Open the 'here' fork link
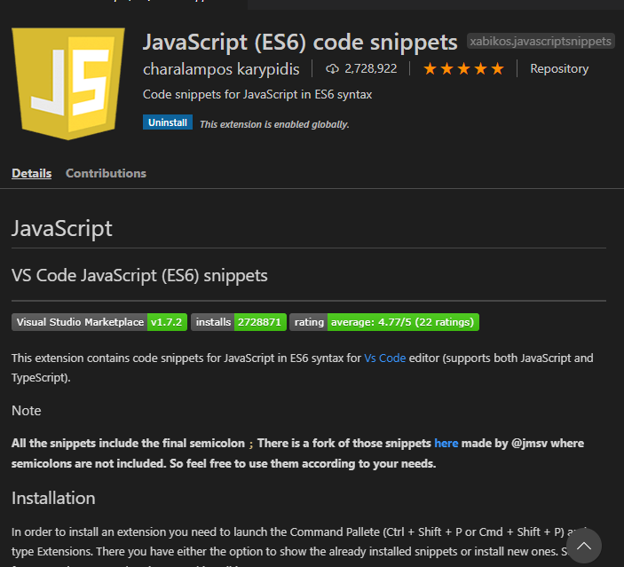This screenshot has height=567, width=624. [x=446, y=444]
